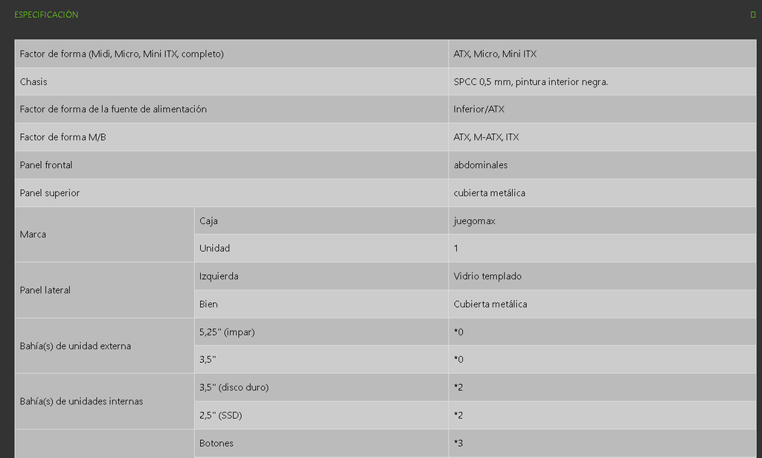Click the 'Chasis' row label

(x=33, y=81)
